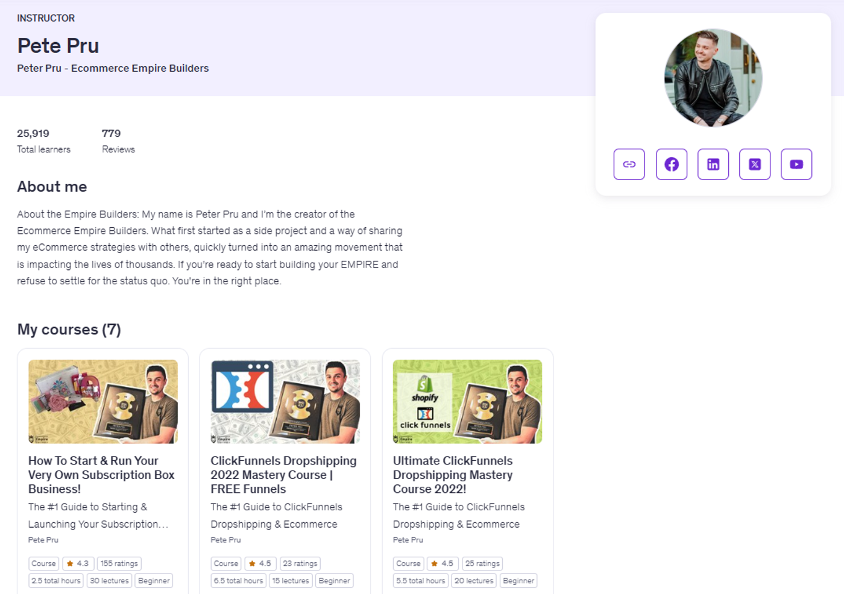Click the '5.5 total hours' tag
This screenshot has width=844, height=594.
pyautogui.click(x=421, y=581)
